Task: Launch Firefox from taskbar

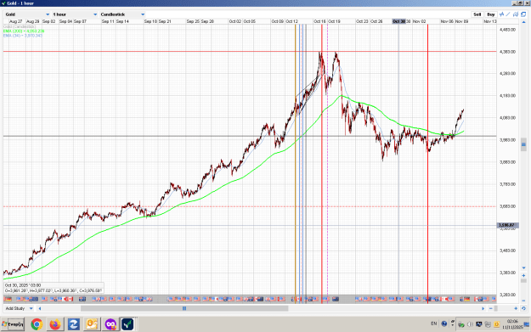Action: (55, 324)
